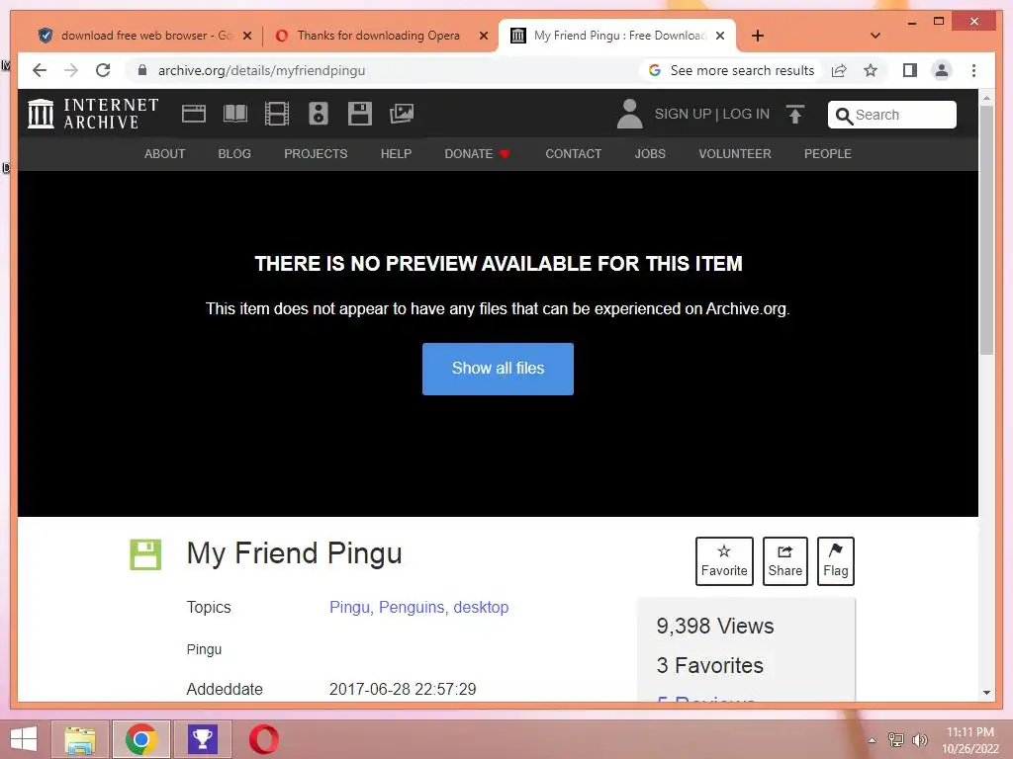Image resolution: width=1013 pixels, height=759 pixels.
Task: Open the Chrome profile avatar
Action: tap(942, 70)
